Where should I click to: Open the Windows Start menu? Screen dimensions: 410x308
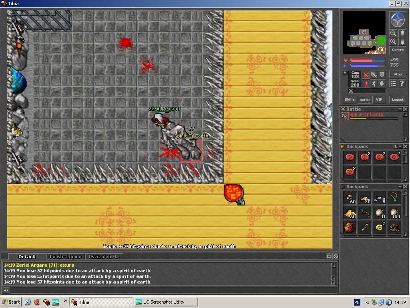(11, 302)
